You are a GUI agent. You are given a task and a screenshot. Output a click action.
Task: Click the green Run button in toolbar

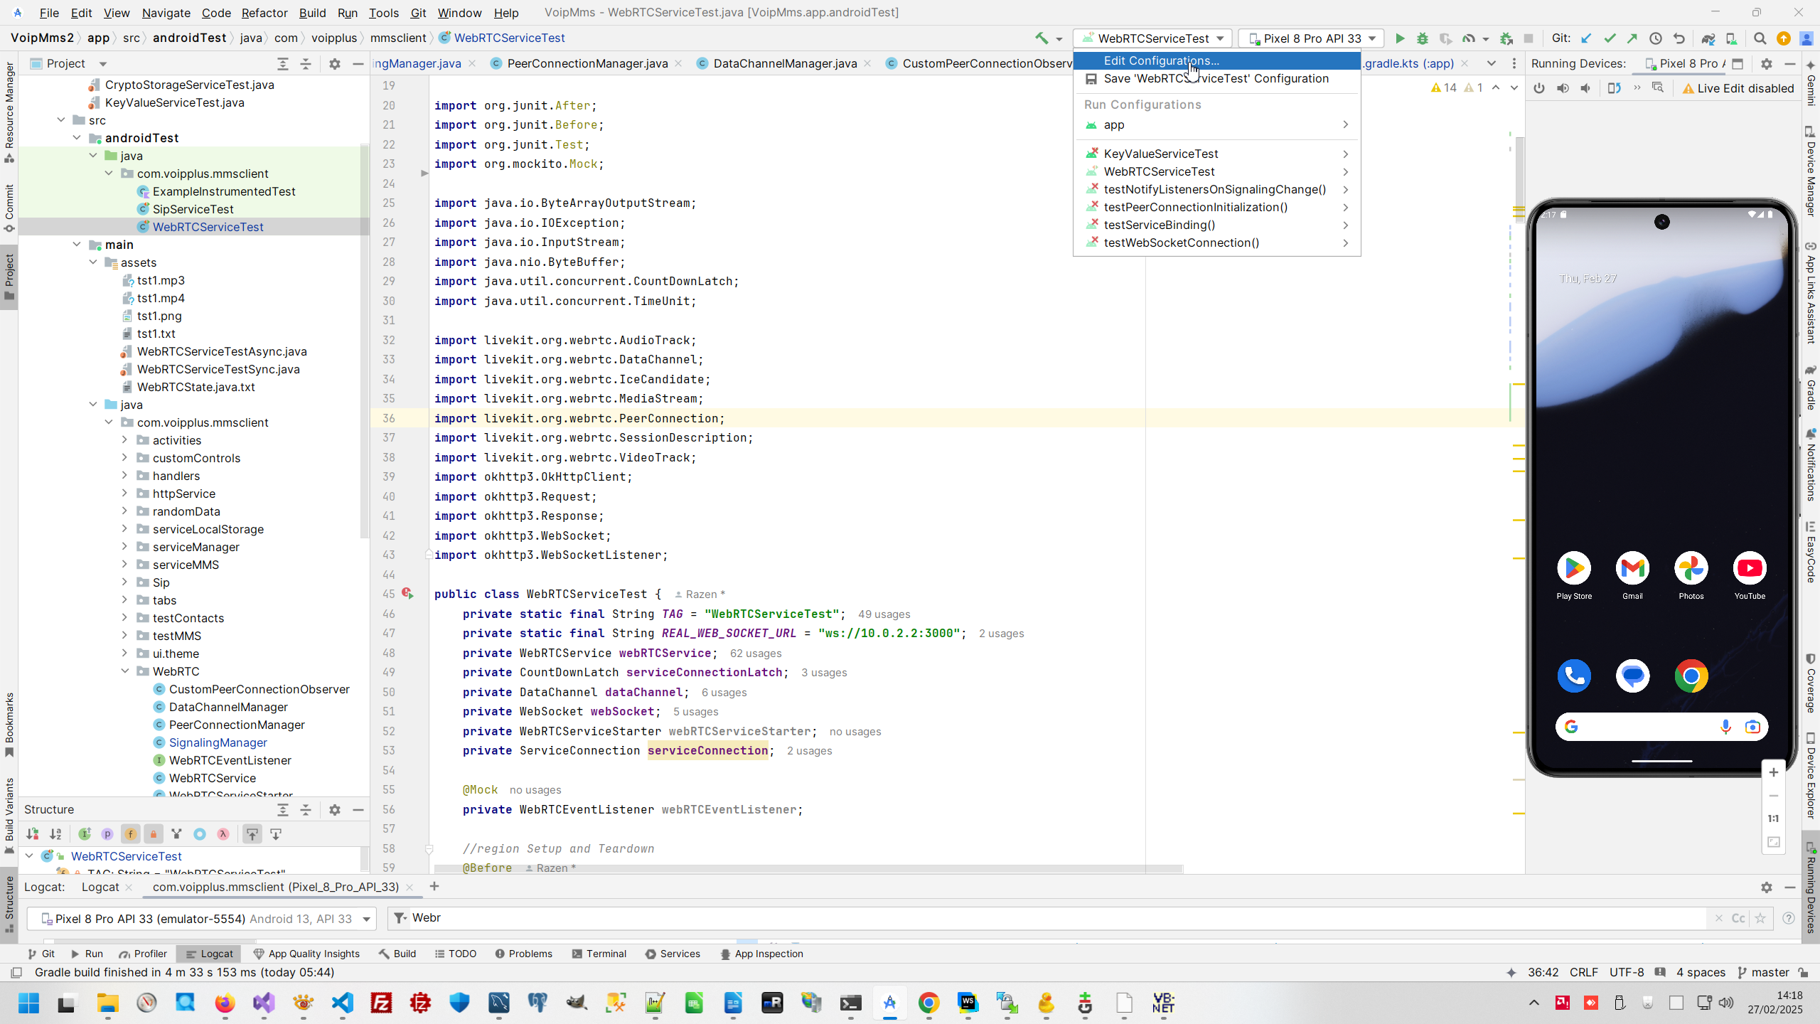[1400, 38]
